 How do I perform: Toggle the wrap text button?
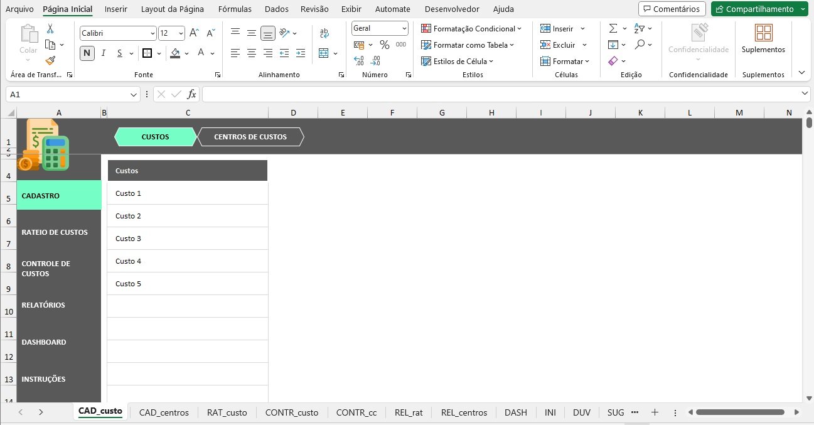pos(324,33)
